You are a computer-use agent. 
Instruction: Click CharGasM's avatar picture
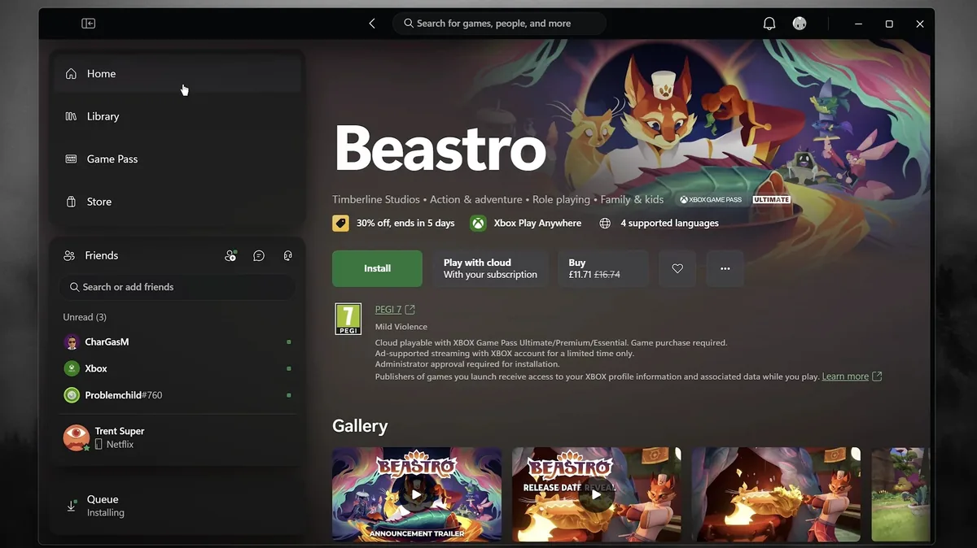coord(72,342)
